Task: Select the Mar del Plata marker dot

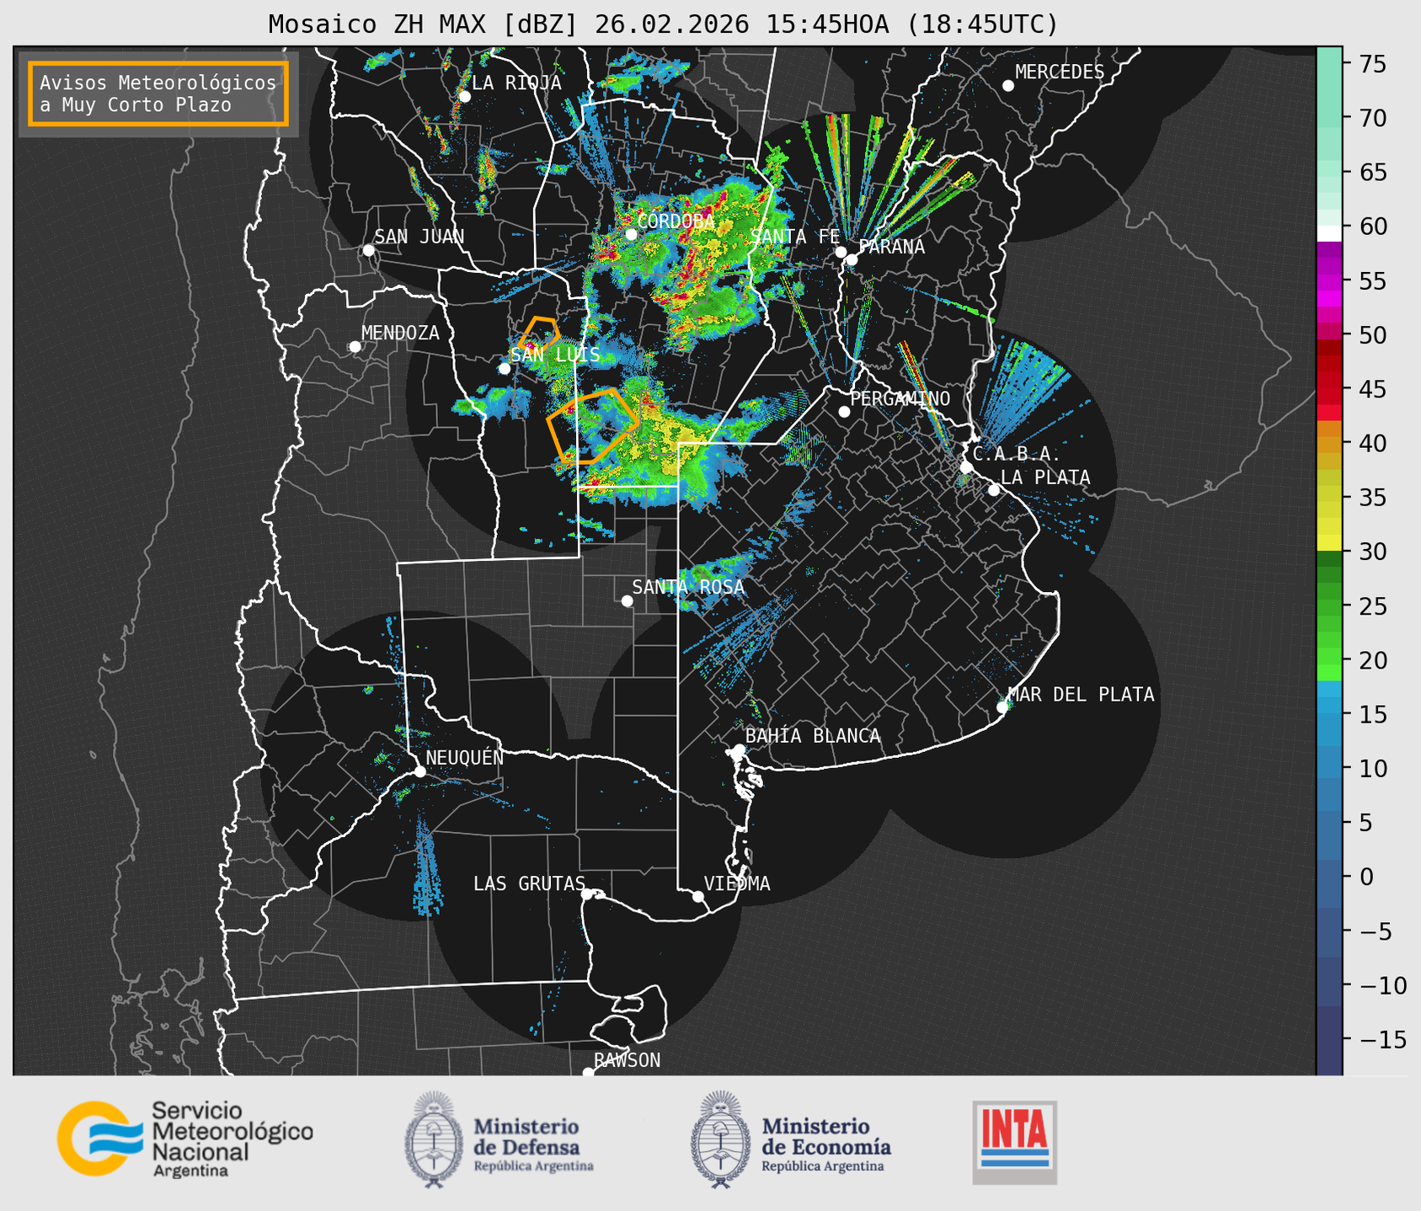Action: pyautogui.click(x=1002, y=707)
